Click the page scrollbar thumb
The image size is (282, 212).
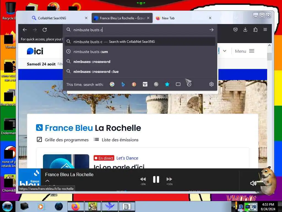(269, 56)
